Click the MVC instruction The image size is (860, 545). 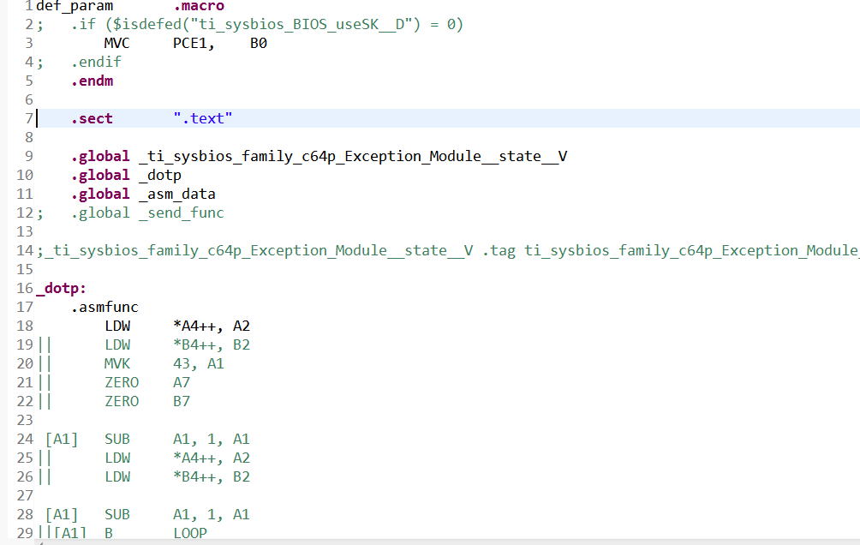coord(117,43)
